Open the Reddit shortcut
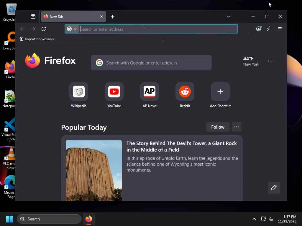Screen dimensions: 302x226 coord(185,95)
